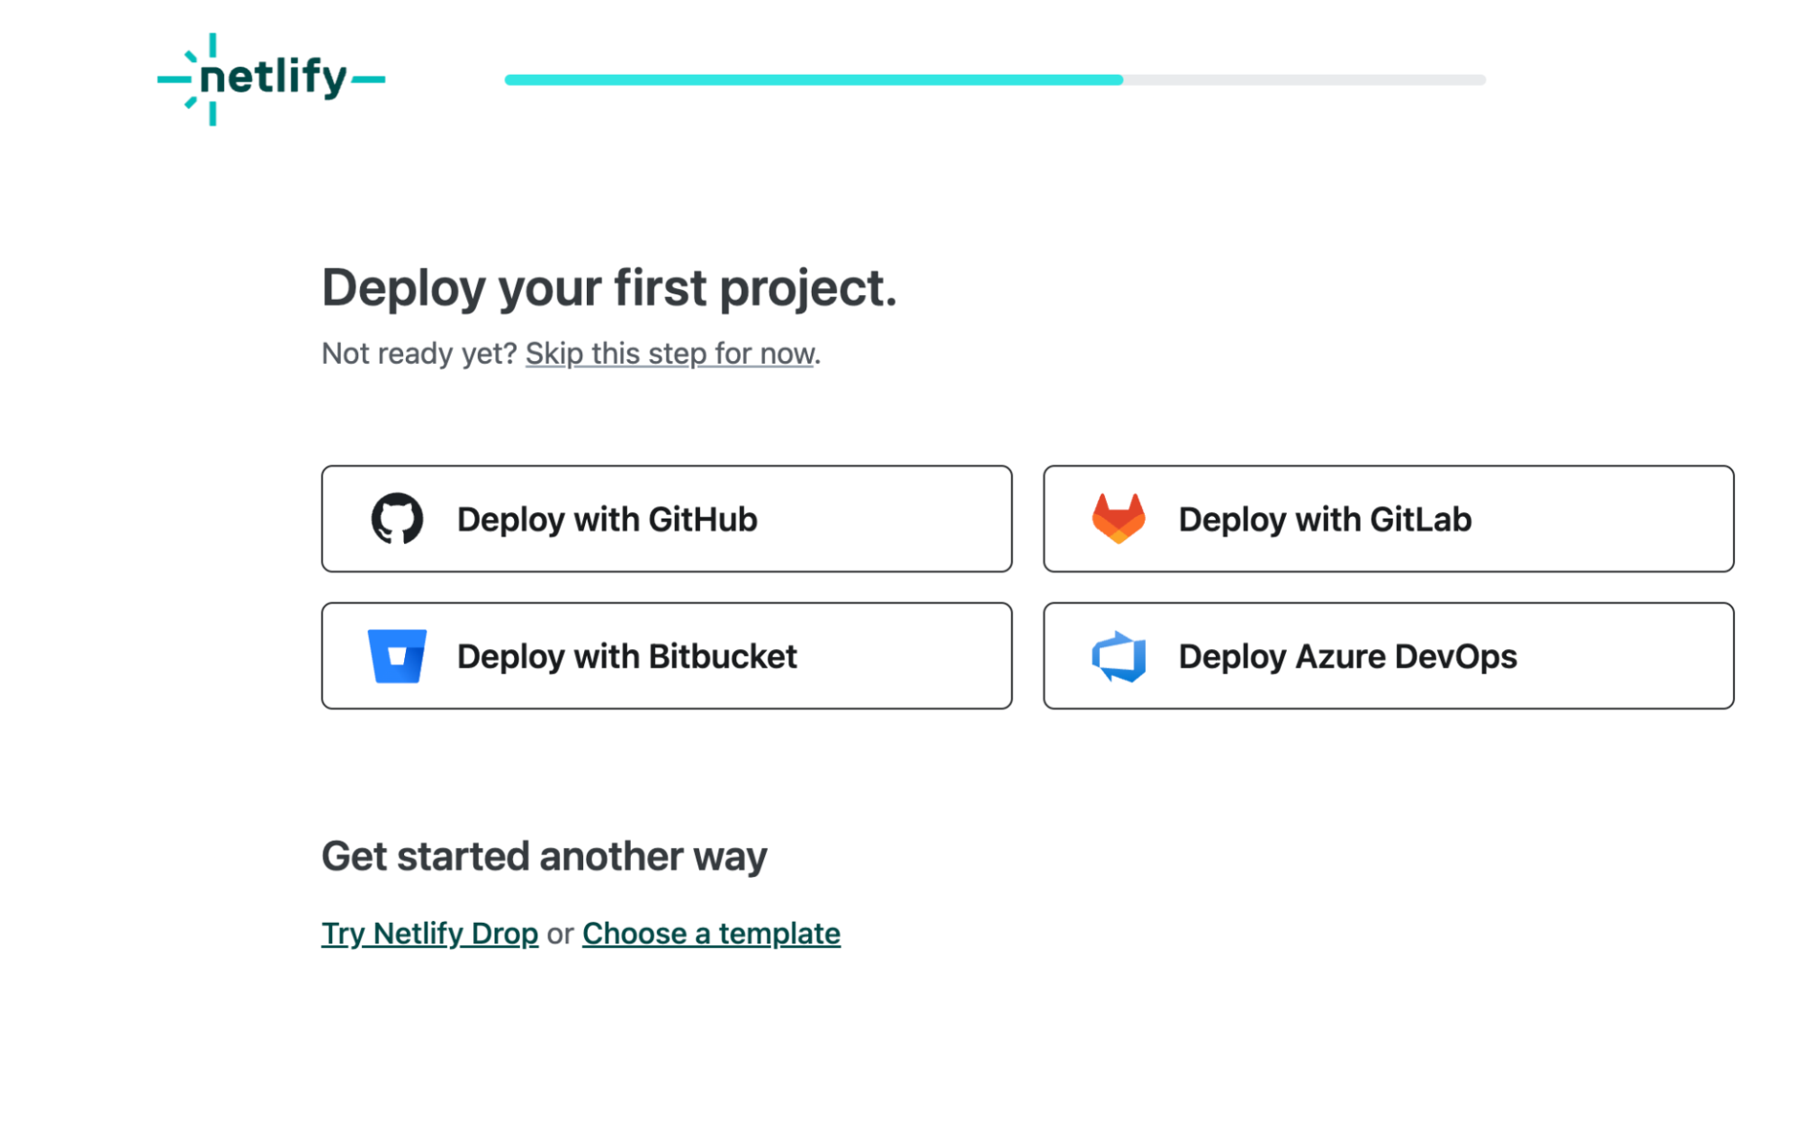Choose the Deploy with GitHub label
1799x1137 pixels.
point(607,519)
